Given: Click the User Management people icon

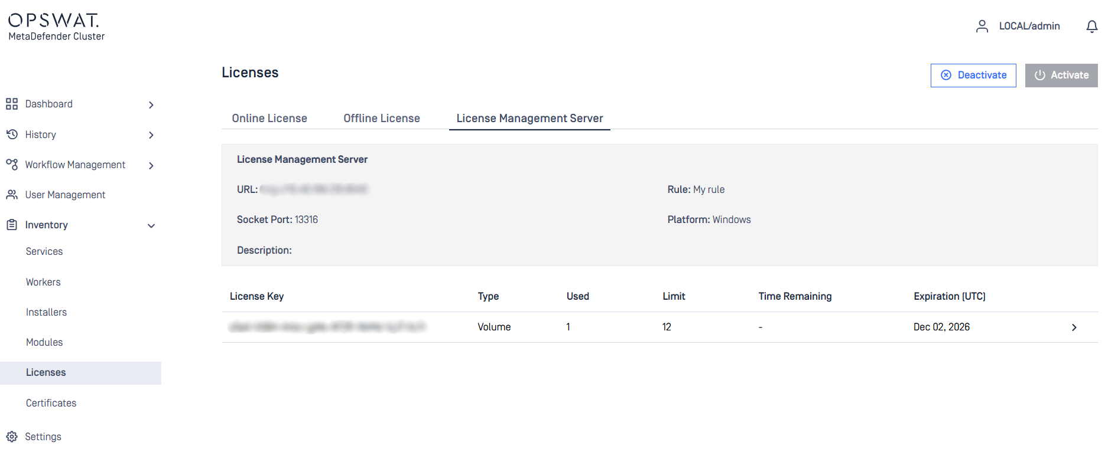Looking at the screenshot, I should tap(12, 195).
